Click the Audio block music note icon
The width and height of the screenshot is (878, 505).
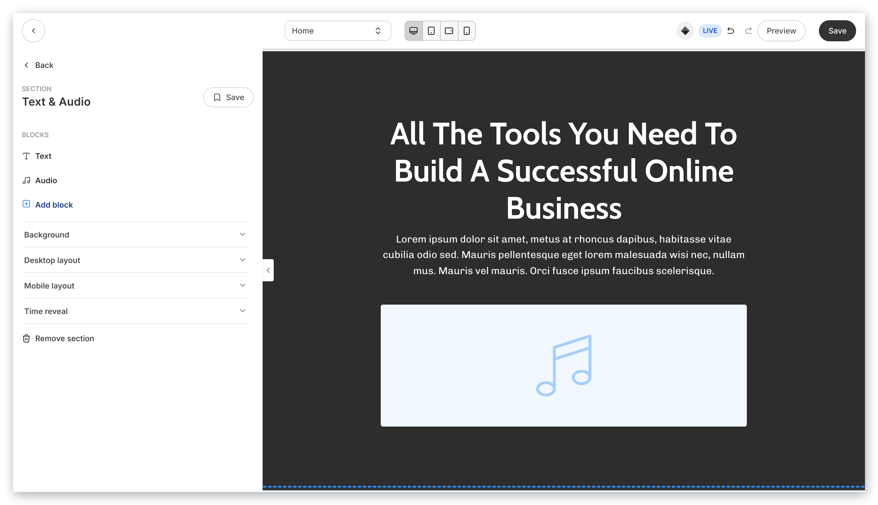coord(26,180)
